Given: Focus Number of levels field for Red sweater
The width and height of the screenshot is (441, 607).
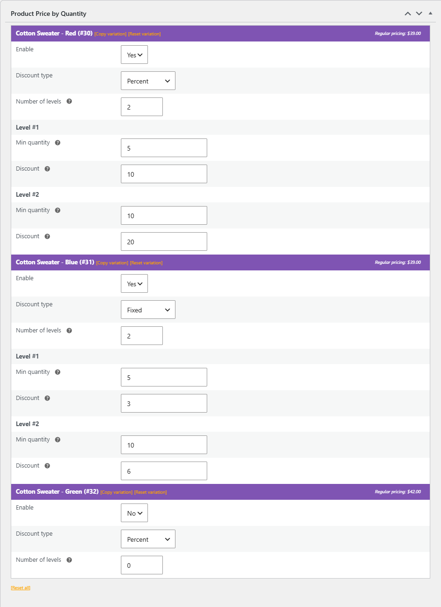Looking at the screenshot, I should click(142, 107).
